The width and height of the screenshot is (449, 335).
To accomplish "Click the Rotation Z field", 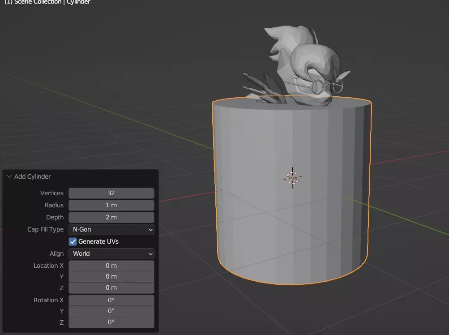I will [111, 322].
